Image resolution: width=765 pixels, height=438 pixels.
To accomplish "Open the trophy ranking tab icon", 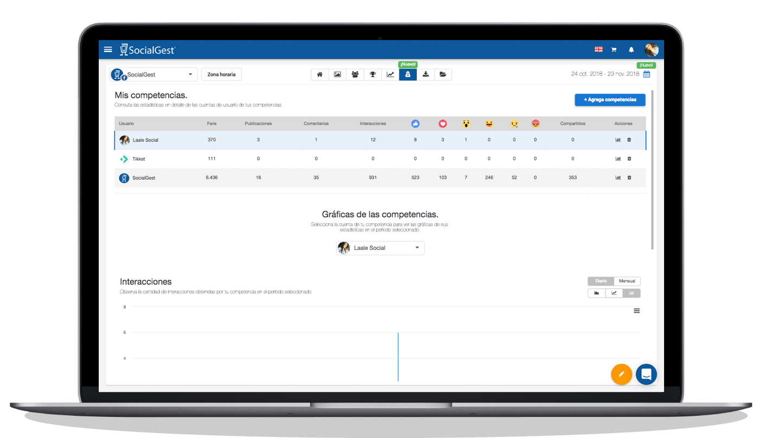I will [x=373, y=75].
